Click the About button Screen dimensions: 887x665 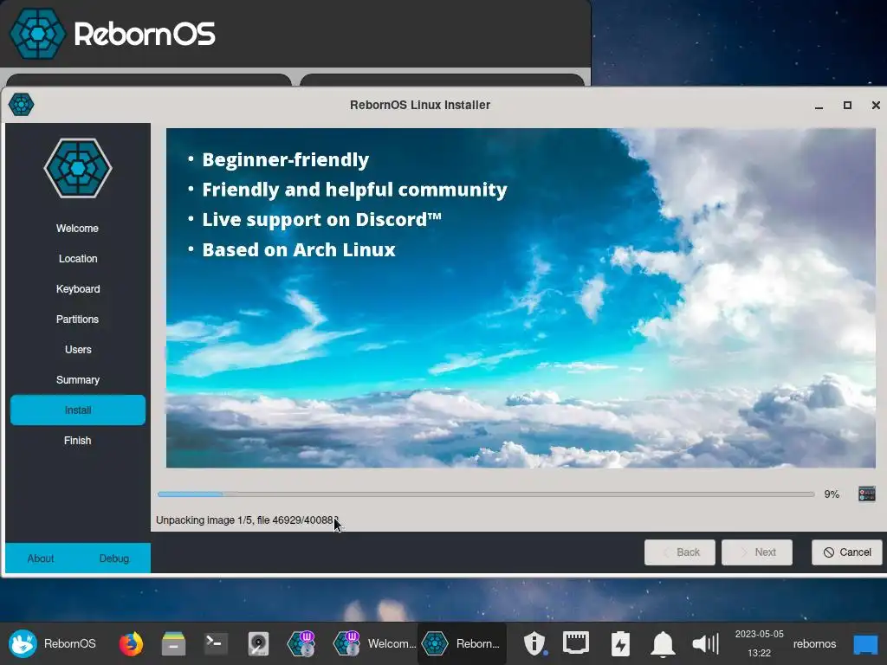point(41,558)
